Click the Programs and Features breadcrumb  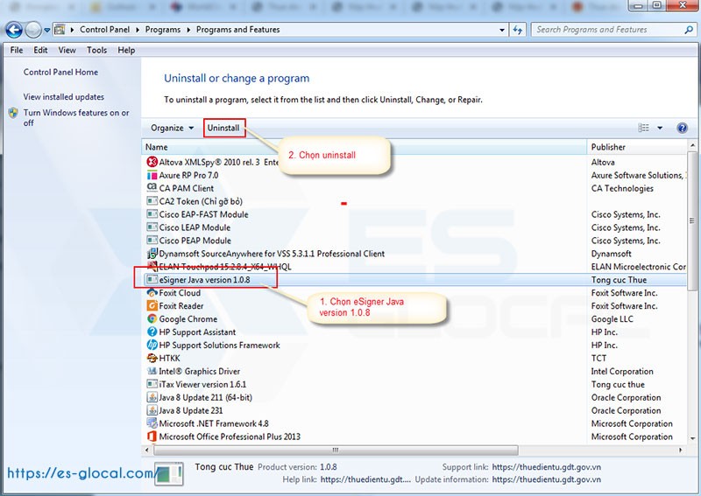coord(237,30)
